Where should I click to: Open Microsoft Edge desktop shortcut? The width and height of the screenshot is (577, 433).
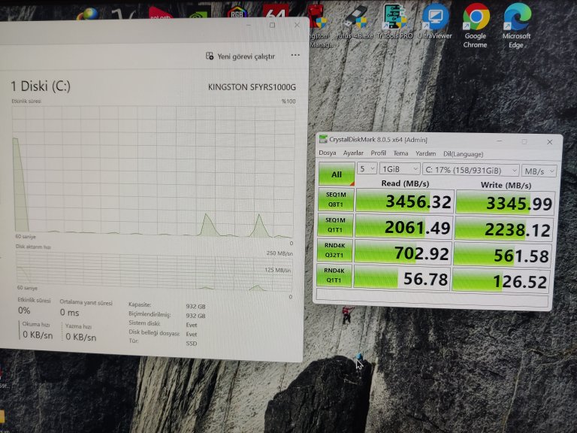517,25
